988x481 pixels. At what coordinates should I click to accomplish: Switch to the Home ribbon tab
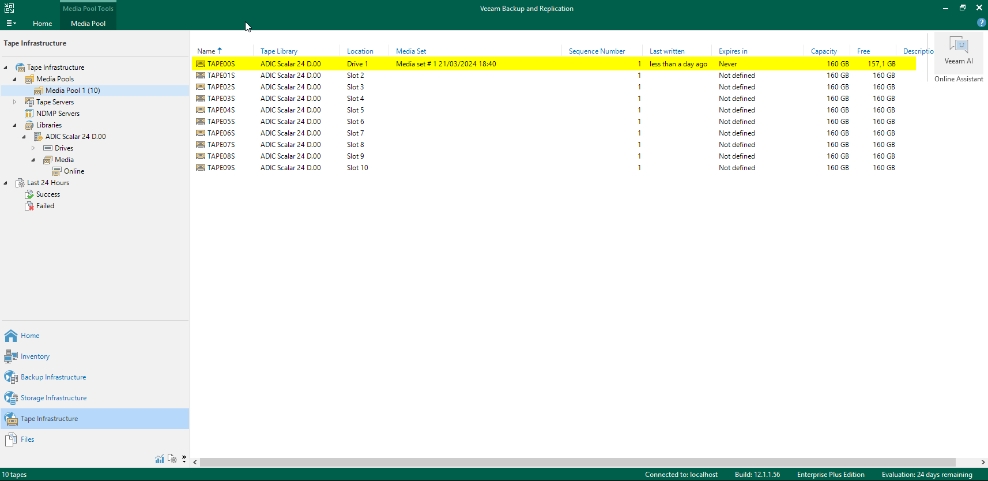pyautogui.click(x=43, y=24)
